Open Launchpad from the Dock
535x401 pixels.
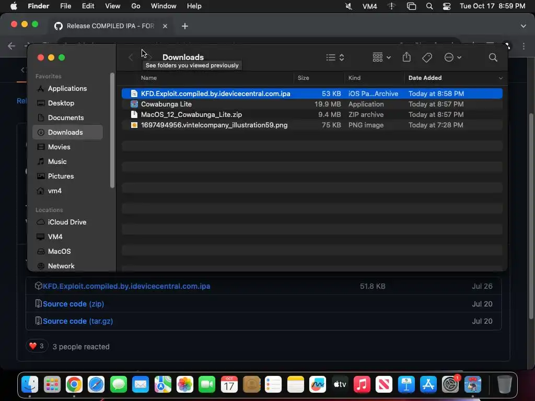tap(52, 384)
